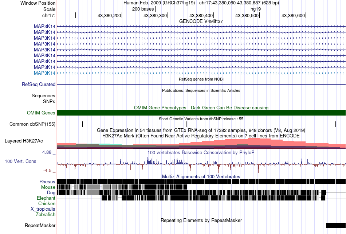Open the RepeatMasker track label
Screen dimensions: 346x234
point(40,225)
